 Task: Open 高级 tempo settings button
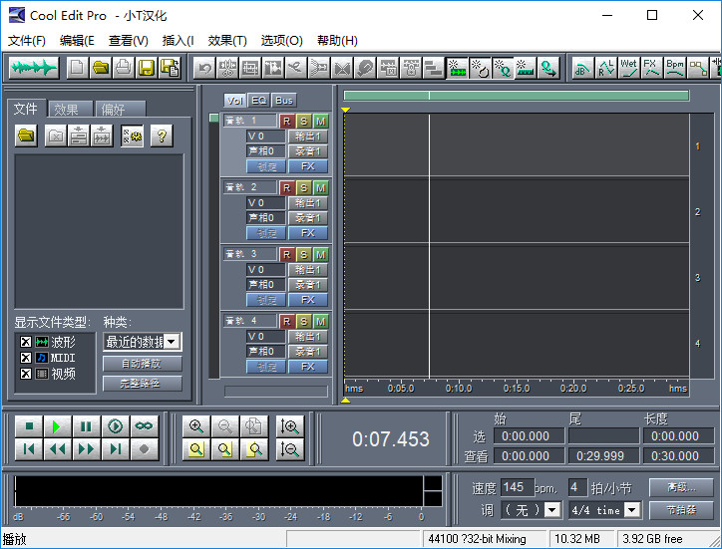point(681,487)
